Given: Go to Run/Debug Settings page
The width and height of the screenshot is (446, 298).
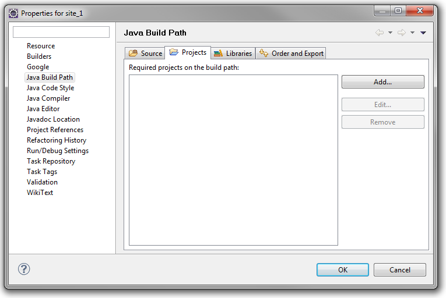Looking at the screenshot, I should (x=58, y=151).
